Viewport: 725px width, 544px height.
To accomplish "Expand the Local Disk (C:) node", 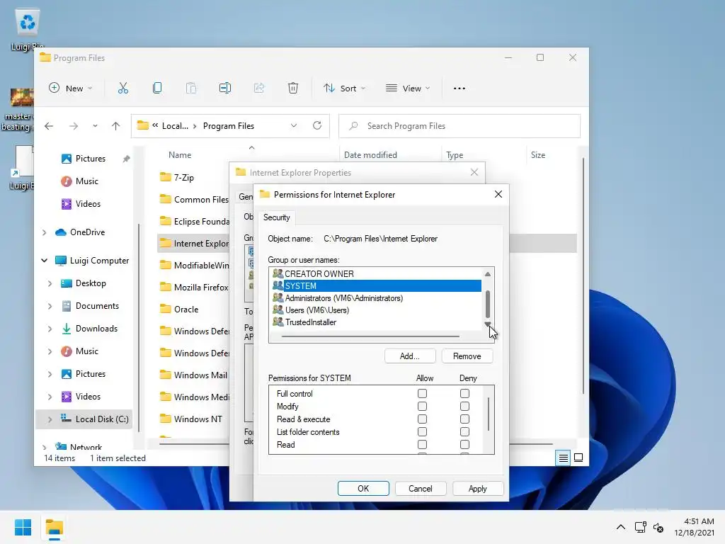I will pos(50,419).
